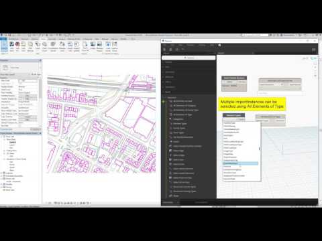Click the Select button on Select Model Element node
The height and width of the screenshot is (241, 322).
pos(229,82)
